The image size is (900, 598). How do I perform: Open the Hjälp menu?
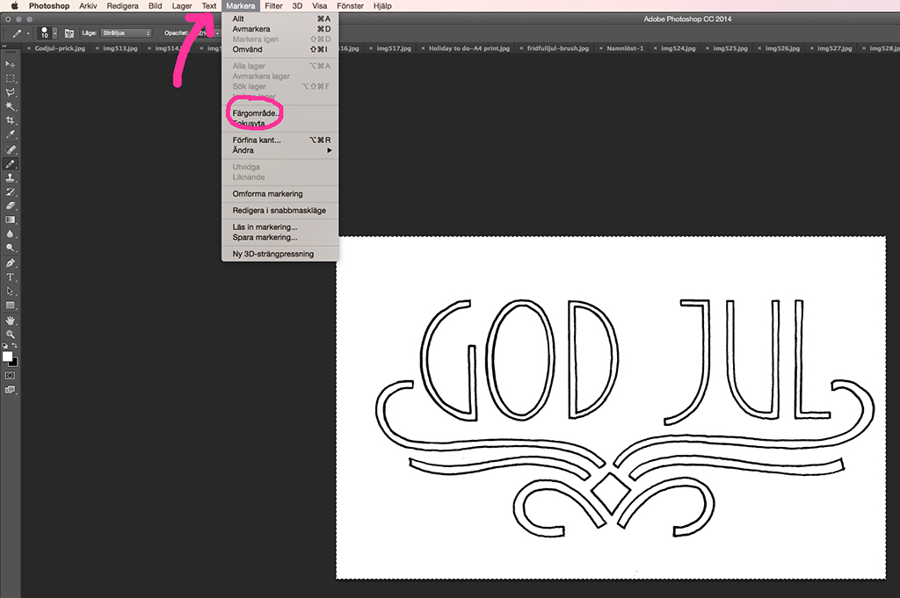382,6
